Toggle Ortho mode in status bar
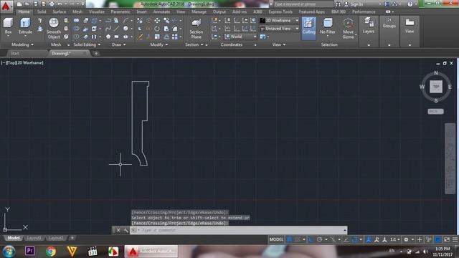The width and height of the screenshot is (459, 258). coord(311,239)
